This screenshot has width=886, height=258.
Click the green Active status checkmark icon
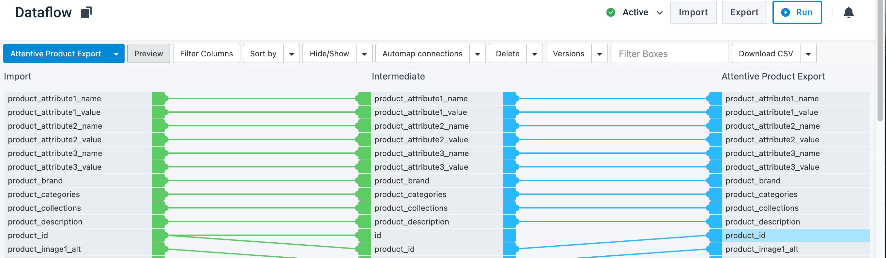tap(610, 13)
